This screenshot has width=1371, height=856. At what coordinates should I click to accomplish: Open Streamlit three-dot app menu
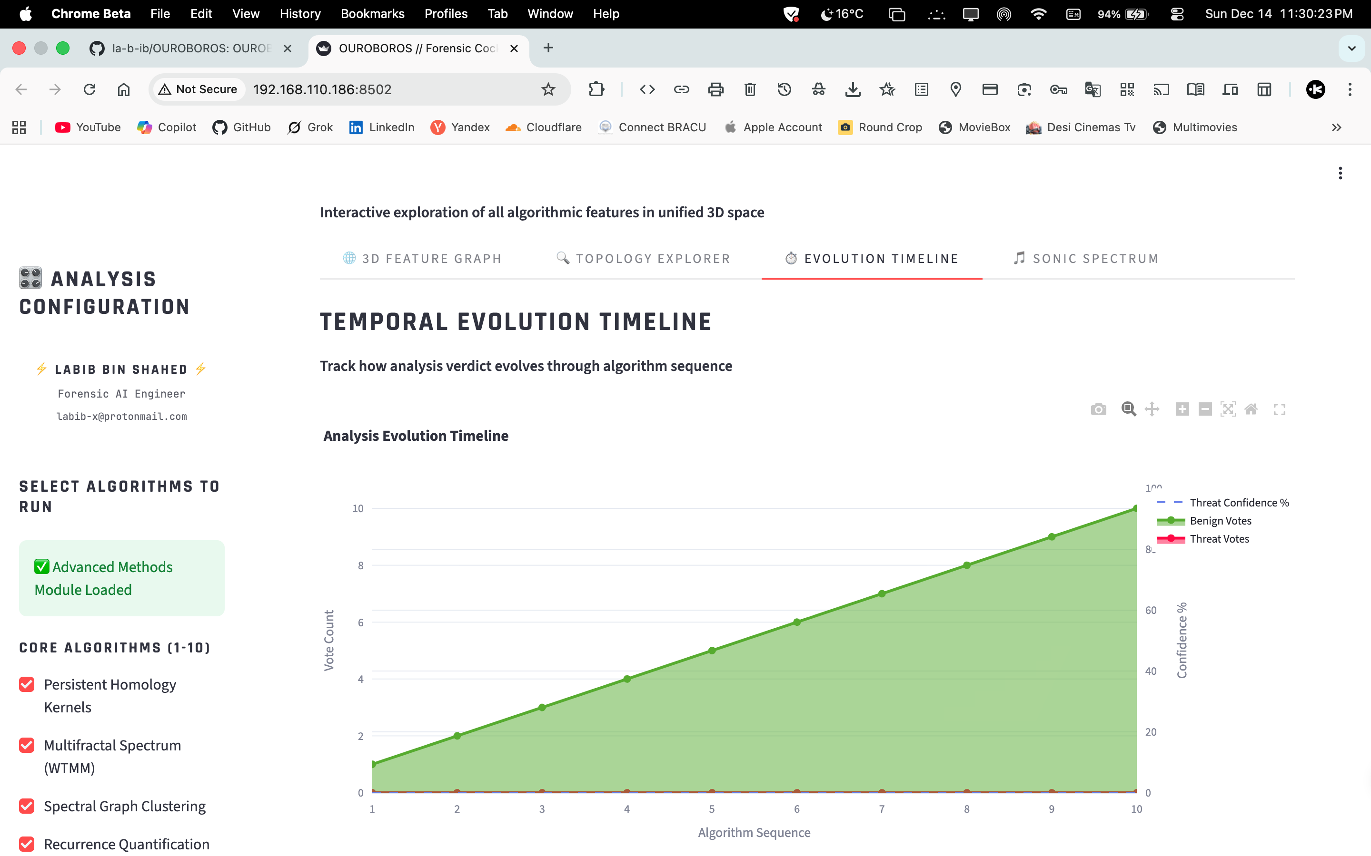[x=1340, y=173]
